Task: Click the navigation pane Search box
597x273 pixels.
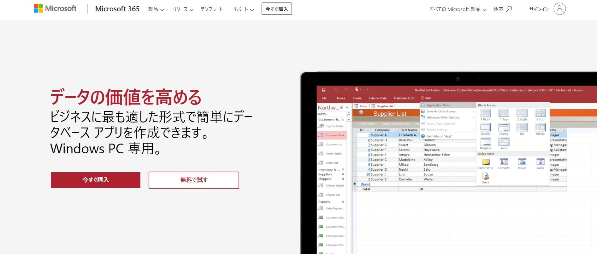Action: pyautogui.click(x=332, y=114)
